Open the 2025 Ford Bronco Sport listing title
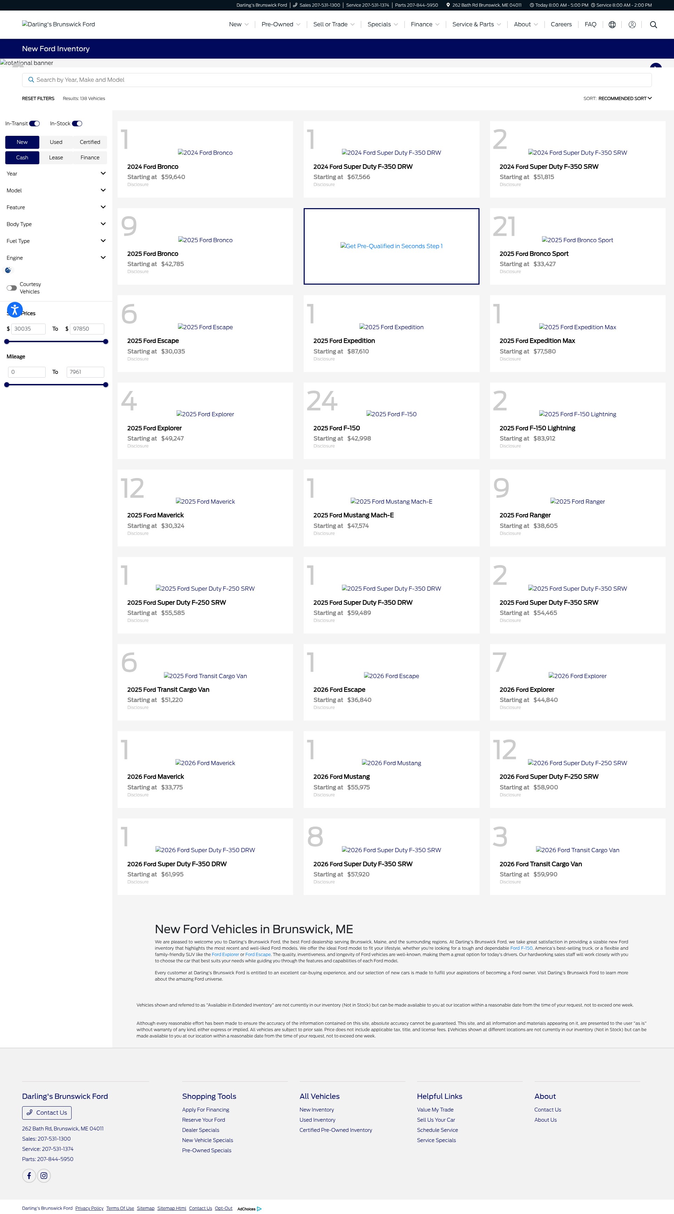The width and height of the screenshot is (674, 1214). 534,253
